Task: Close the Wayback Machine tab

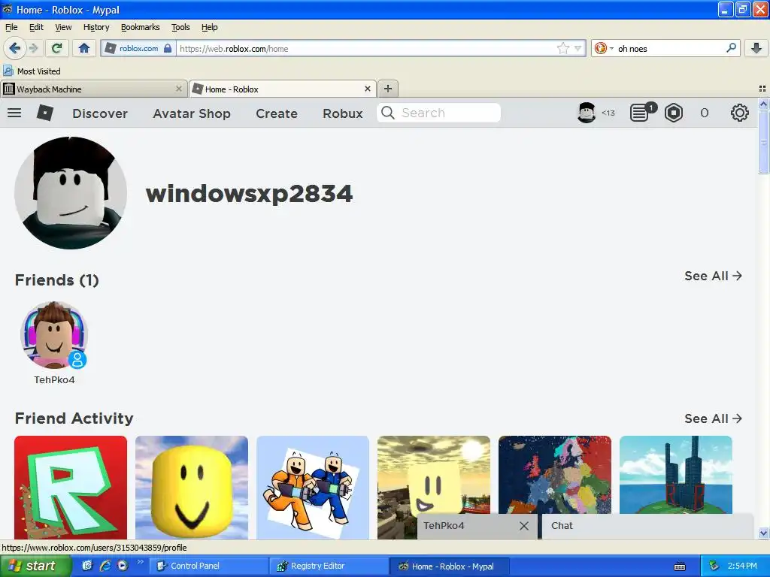Action: 179,89
